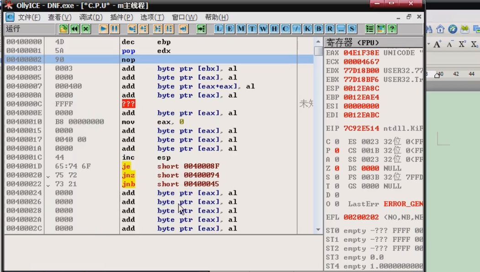Pause execution using the pause icon
This screenshot has width=480, height=272.
coord(114,29)
